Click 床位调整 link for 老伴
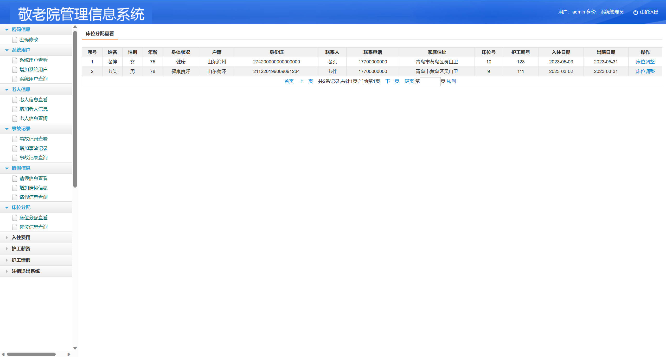 645,62
